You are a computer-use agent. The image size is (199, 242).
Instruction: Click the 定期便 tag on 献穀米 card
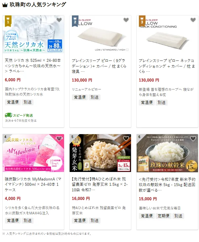(164, 216)
